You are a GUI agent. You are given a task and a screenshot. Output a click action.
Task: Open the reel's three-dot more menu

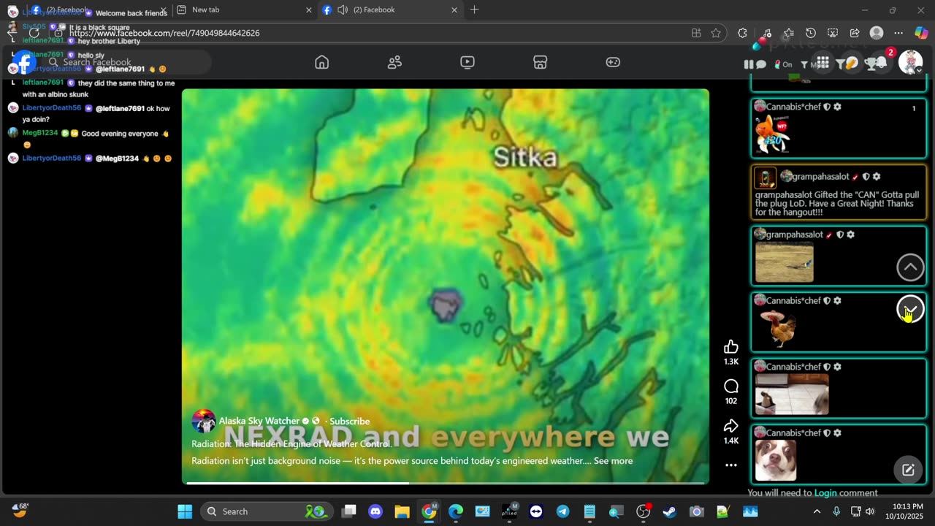pos(731,465)
